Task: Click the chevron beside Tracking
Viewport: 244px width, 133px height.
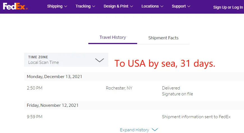Action: 94,6
